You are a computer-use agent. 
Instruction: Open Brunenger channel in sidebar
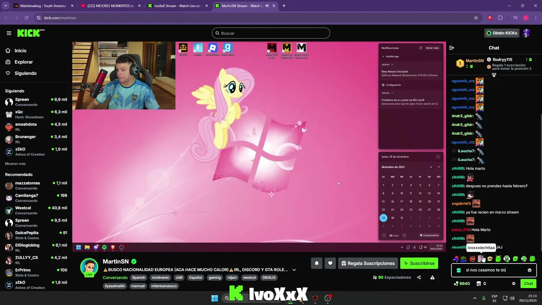coord(36,139)
